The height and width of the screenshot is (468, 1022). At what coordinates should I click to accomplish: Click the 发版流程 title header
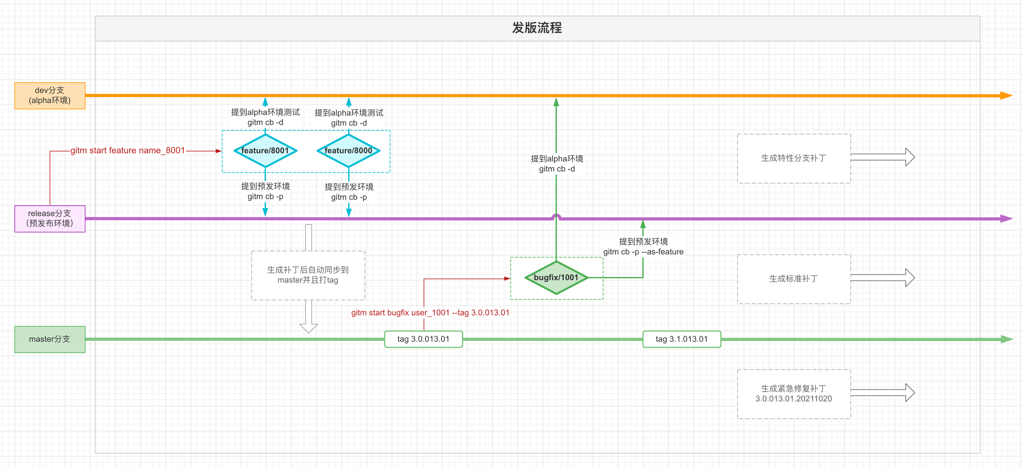[537, 28]
